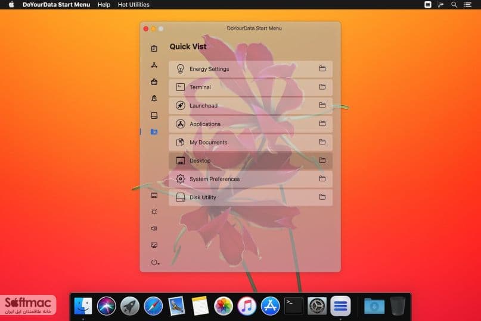Open Photos from the Dock

click(x=224, y=306)
